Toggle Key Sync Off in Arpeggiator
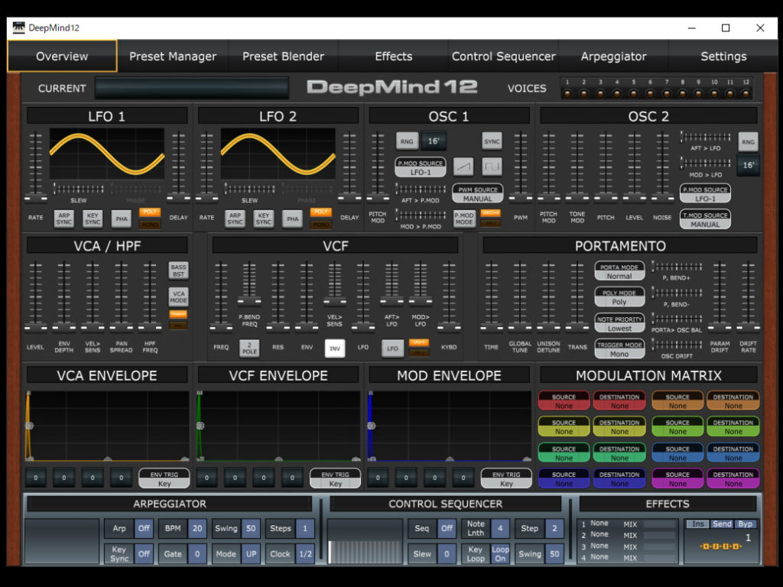This screenshot has width=783, height=587. pyautogui.click(x=144, y=554)
